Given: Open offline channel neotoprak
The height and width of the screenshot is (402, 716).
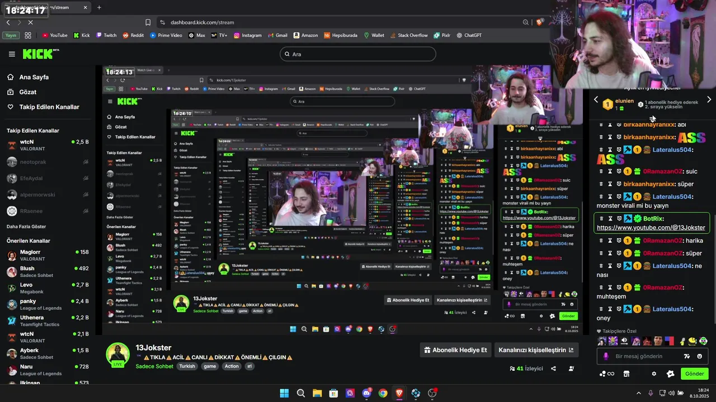Looking at the screenshot, I should (48, 162).
